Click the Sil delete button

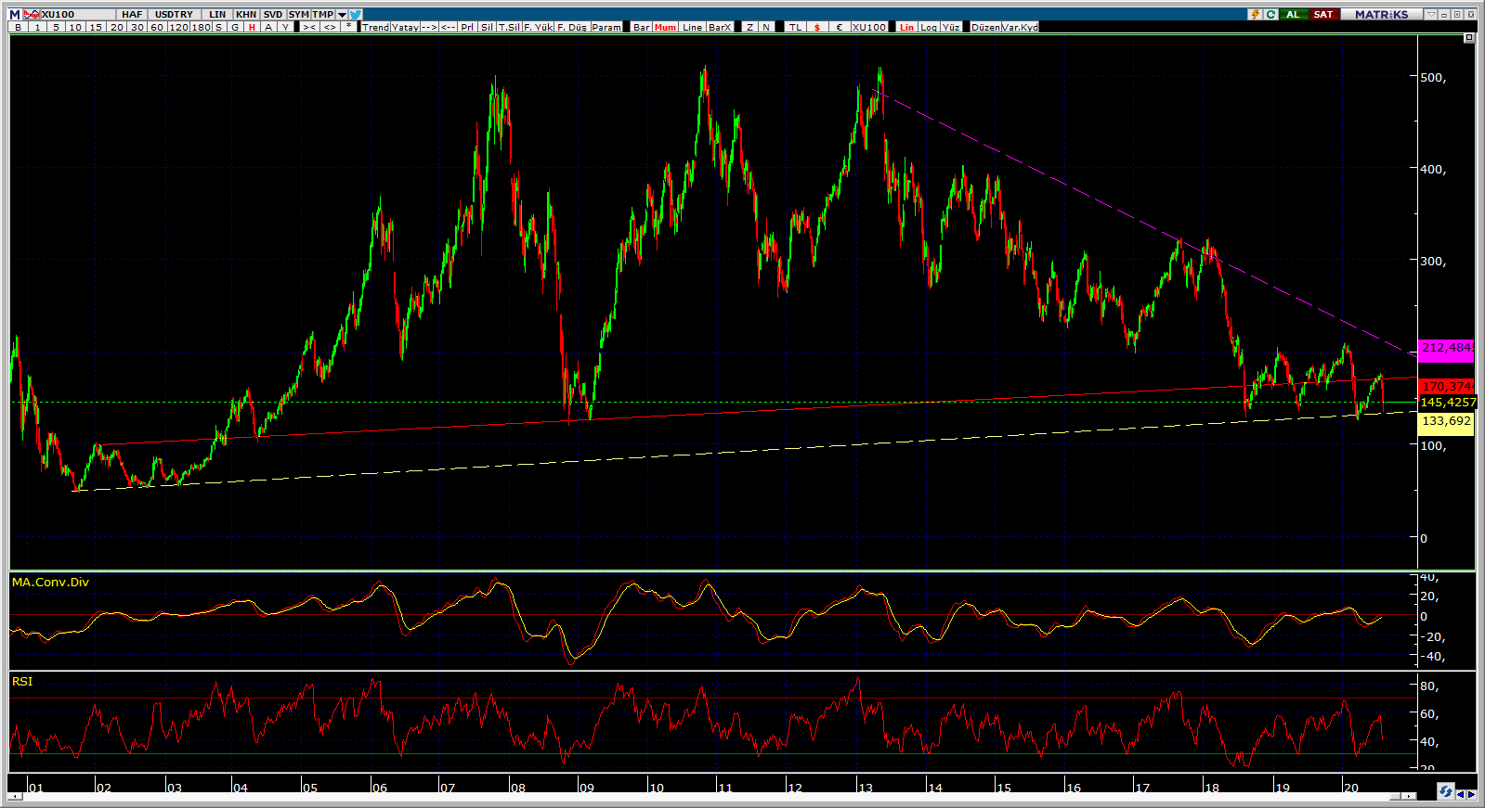(487, 27)
